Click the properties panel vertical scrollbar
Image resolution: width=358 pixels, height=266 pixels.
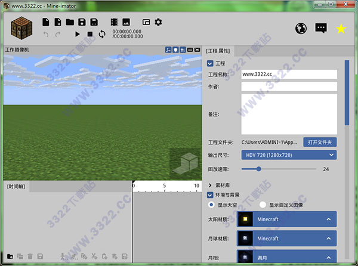pos(347,92)
